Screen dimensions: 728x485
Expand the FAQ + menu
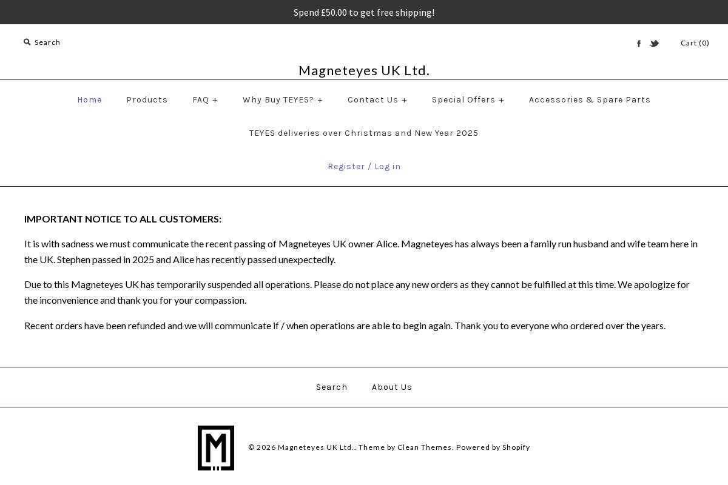coord(205,100)
